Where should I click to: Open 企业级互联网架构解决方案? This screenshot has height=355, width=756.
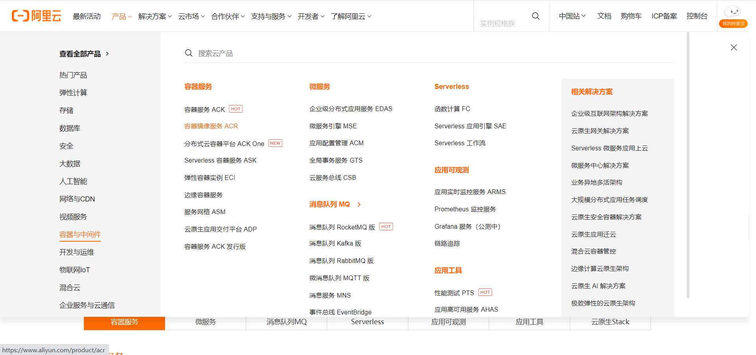click(610, 114)
